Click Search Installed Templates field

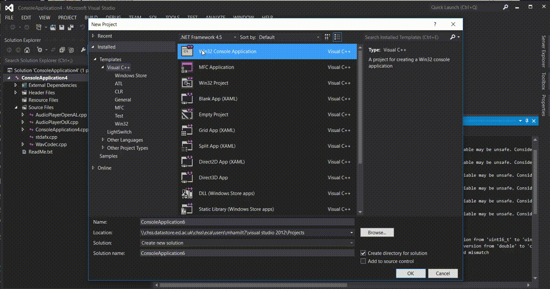406,37
